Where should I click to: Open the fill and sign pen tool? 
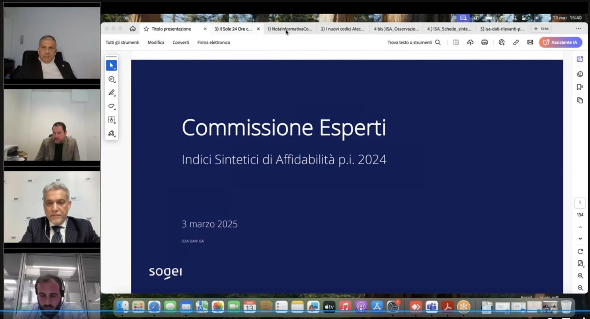click(x=111, y=133)
